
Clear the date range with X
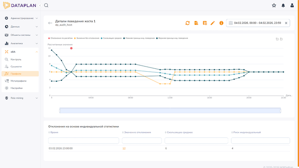pos(286,23)
